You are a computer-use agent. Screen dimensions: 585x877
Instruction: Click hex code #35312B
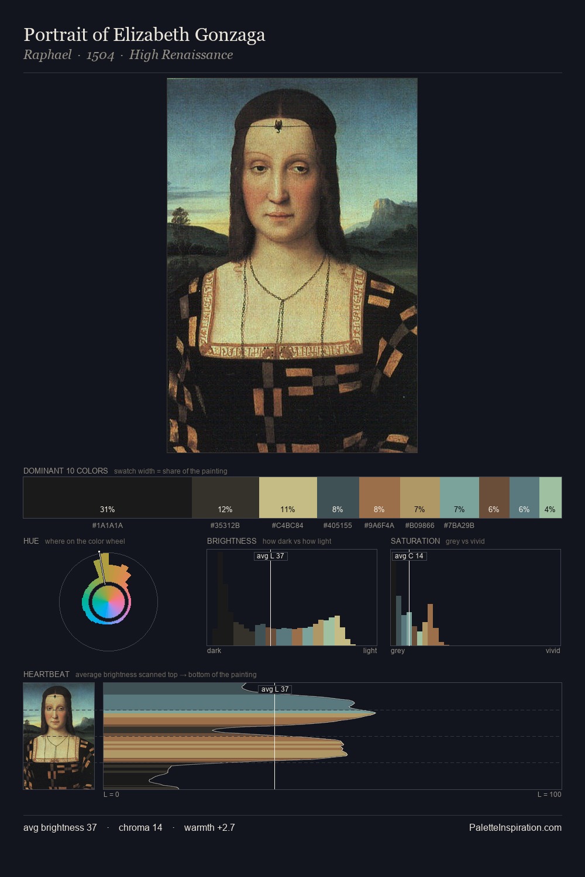pyautogui.click(x=225, y=526)
